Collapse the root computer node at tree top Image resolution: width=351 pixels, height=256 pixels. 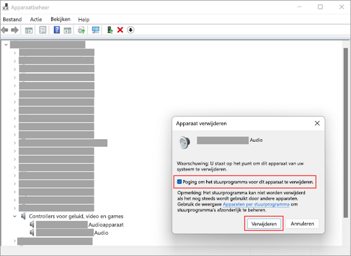point(6,45)
